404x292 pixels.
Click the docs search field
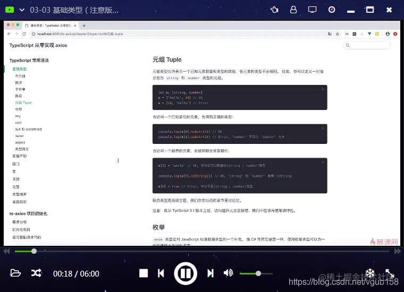[367, 45]
